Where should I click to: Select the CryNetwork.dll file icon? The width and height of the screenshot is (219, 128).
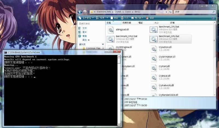[154, 87]
